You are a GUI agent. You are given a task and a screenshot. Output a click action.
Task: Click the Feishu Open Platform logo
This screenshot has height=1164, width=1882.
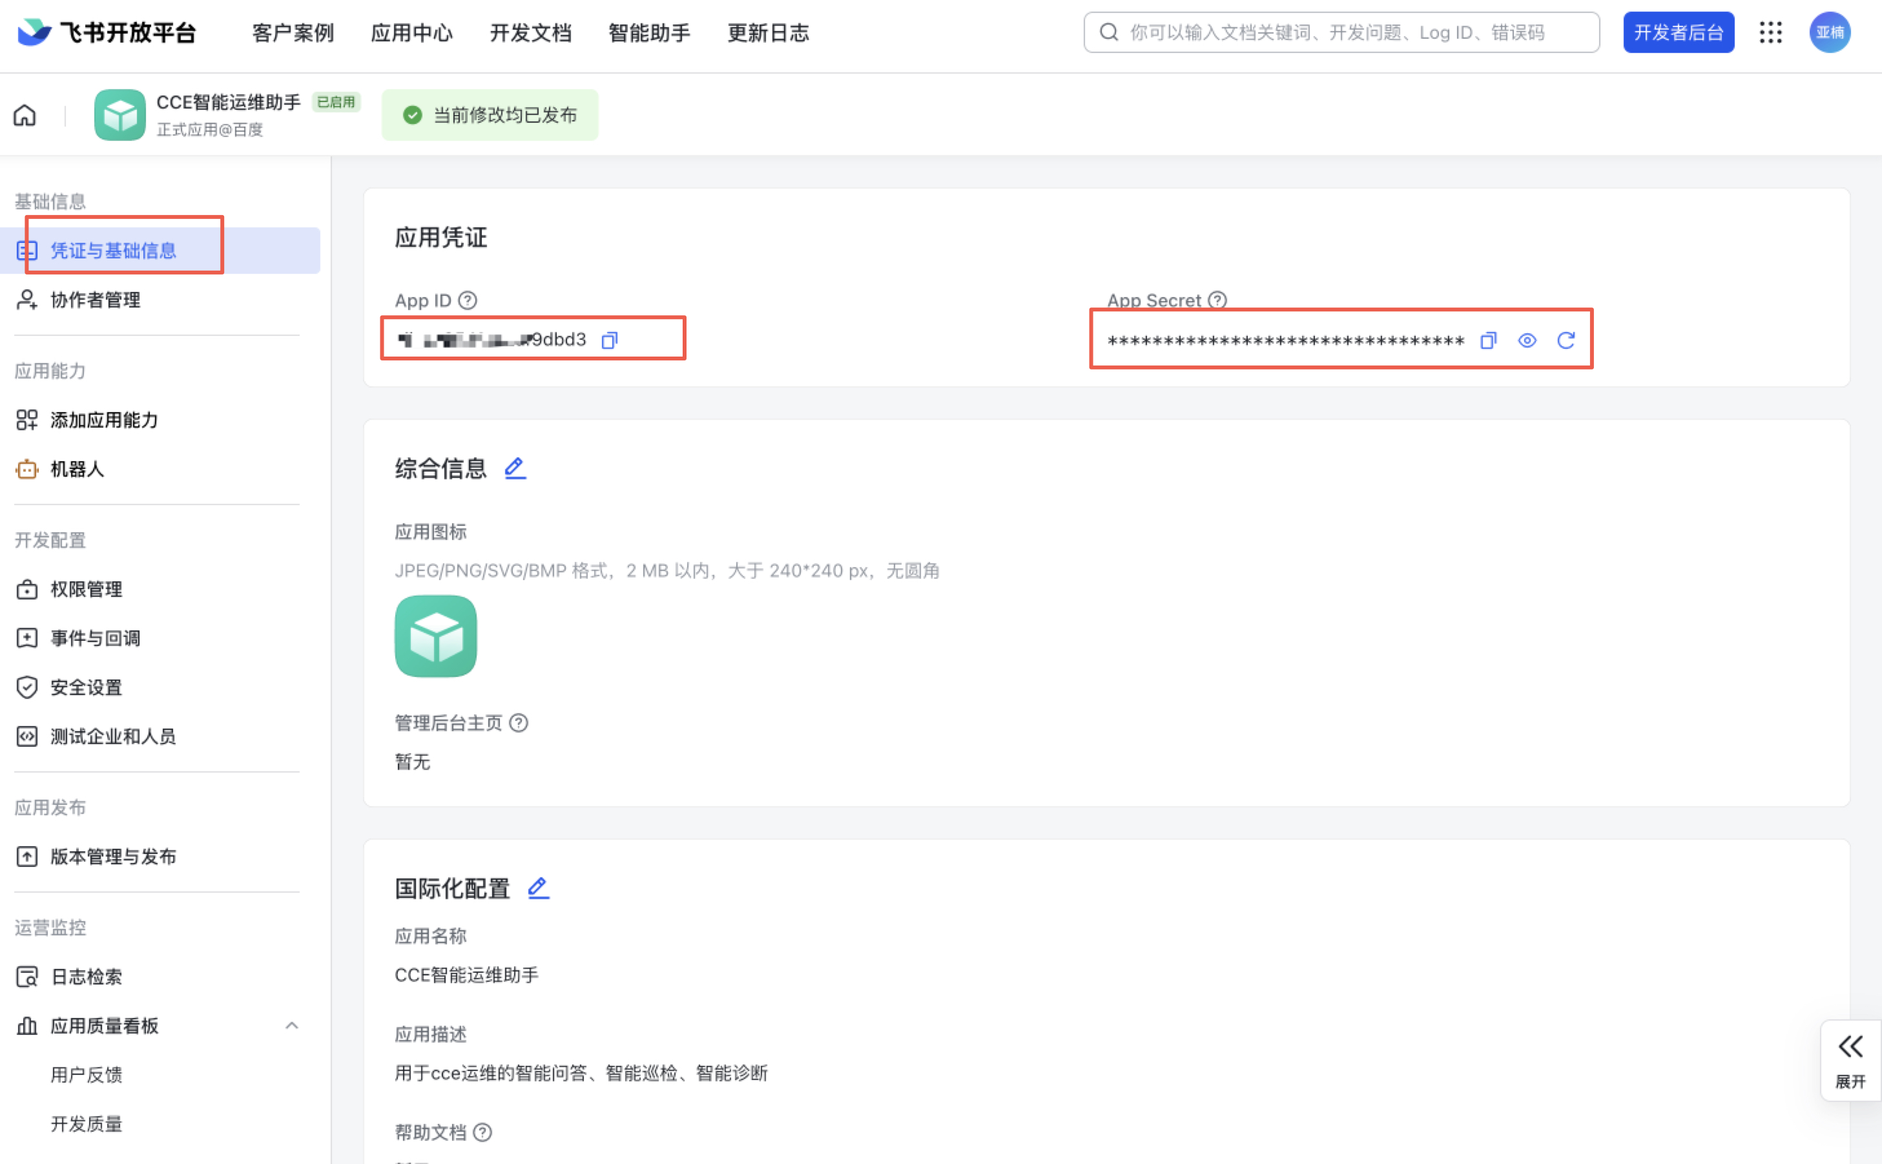pos(106,32)
